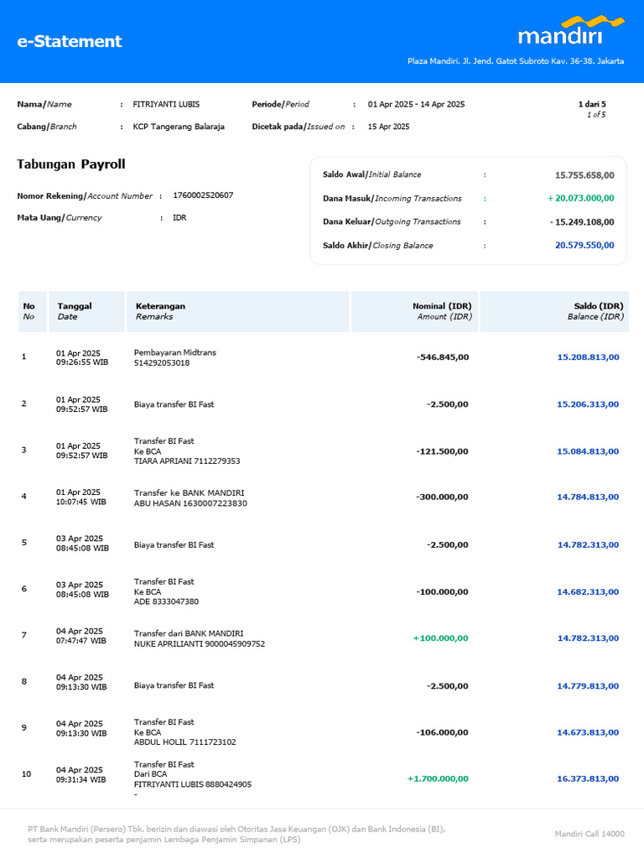Click the incoming amount +100.000,00
Screen dimensions: 644x859
(x=441, y=638)
